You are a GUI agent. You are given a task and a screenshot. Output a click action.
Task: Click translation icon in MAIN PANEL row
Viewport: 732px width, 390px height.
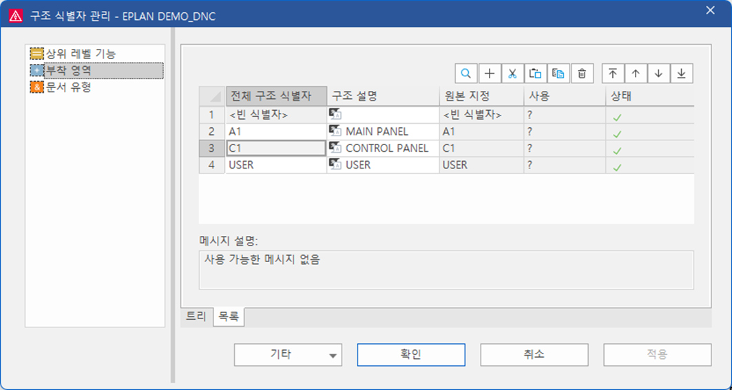pyautogui.click(x=335, y=131)
